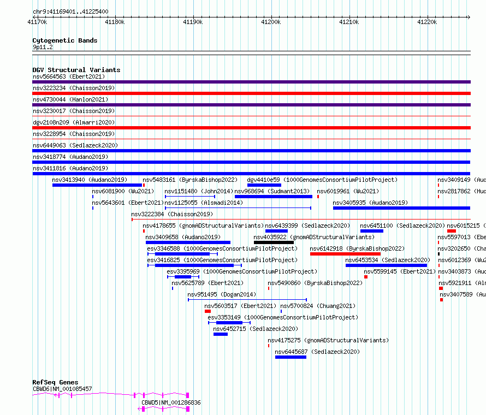Image resolution: width=486 pixels, height=415 pixels.
Task: Select the nsv3223234 (Chaisson2019) variant label
Action: (x=74, y=88)
